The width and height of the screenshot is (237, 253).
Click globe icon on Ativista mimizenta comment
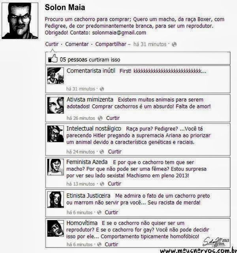(x=100, y=118)
